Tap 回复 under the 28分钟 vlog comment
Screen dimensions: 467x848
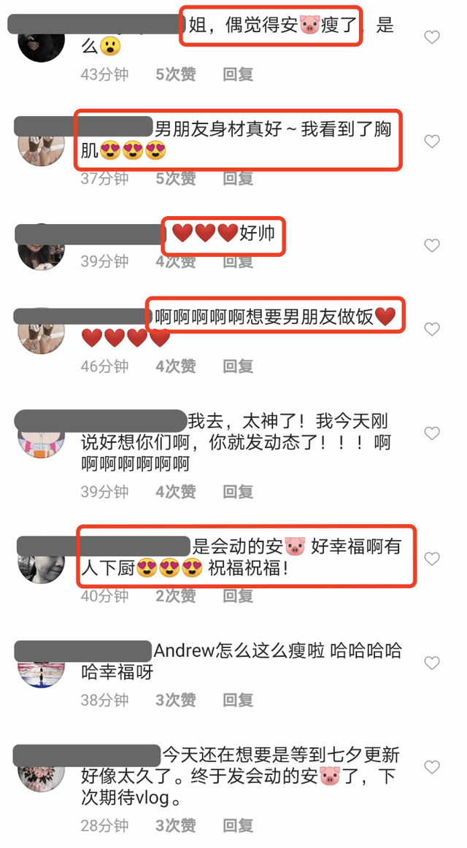pyautogui.click(x=238, y=826)
